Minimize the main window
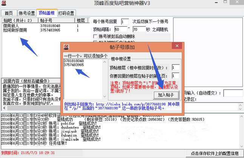The width and height of the screenshot is (244, 158). coord(216,2)
